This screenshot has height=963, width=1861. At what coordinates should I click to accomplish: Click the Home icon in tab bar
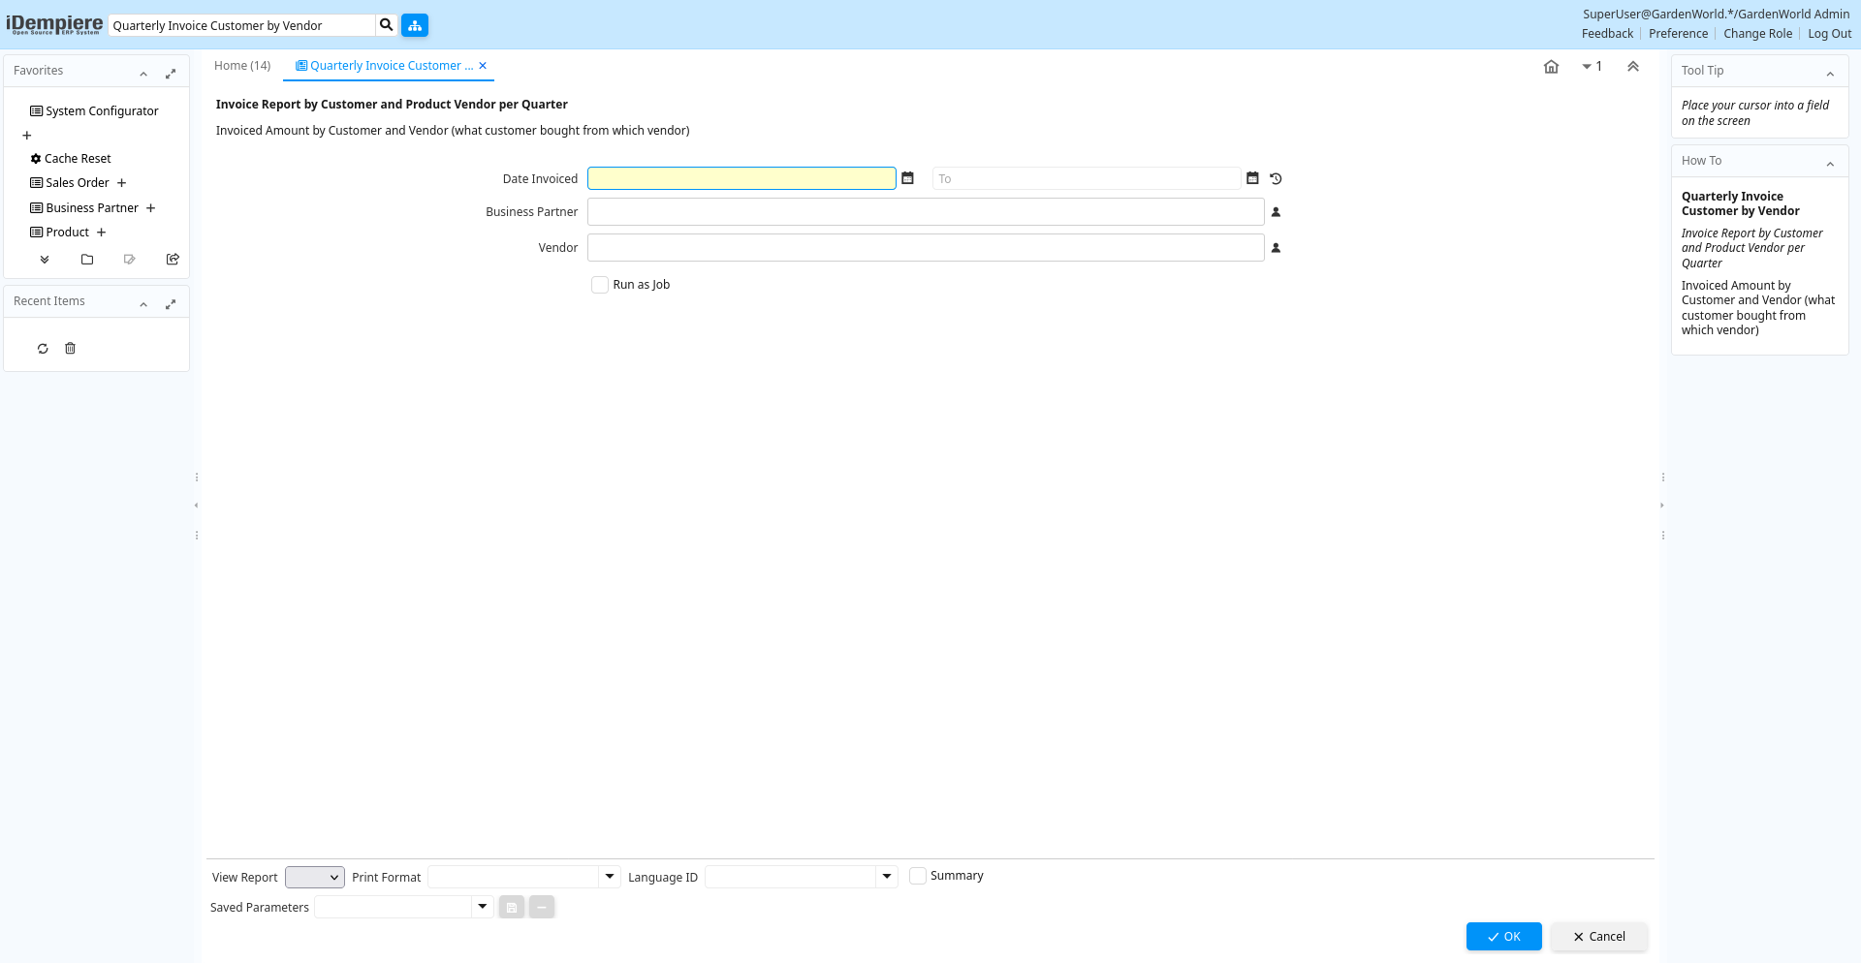pyautogui.click(x=1551, y=67)
